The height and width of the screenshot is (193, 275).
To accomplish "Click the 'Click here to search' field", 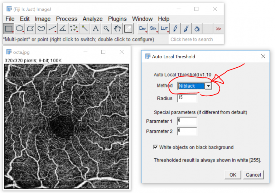I will click(x=196, y=39).
